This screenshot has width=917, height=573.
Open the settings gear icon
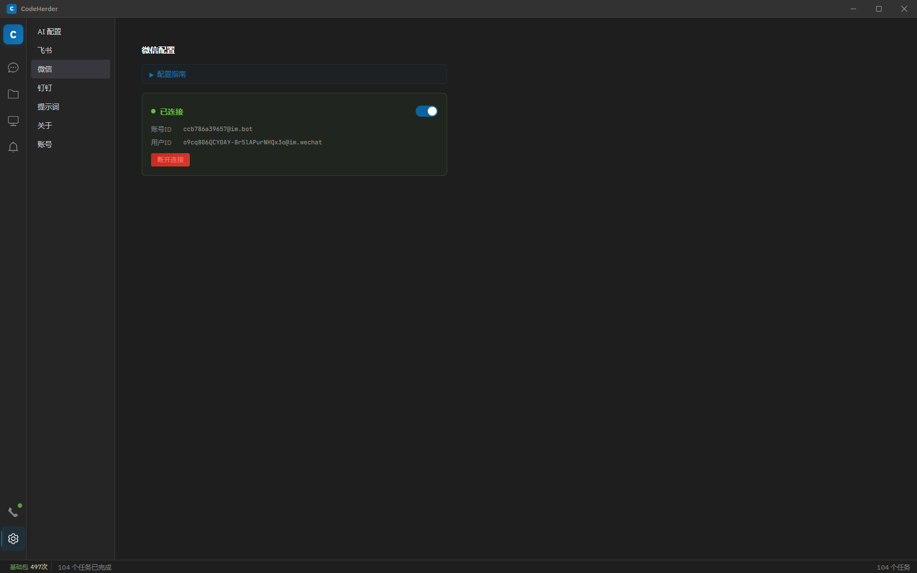(x=13, y=539)
